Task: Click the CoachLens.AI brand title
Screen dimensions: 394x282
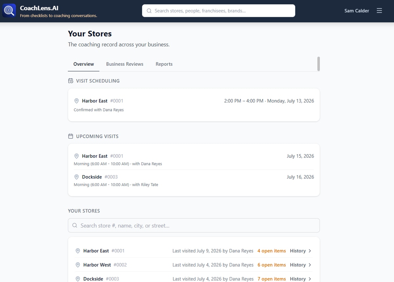Action: click(x=39, y=8)
